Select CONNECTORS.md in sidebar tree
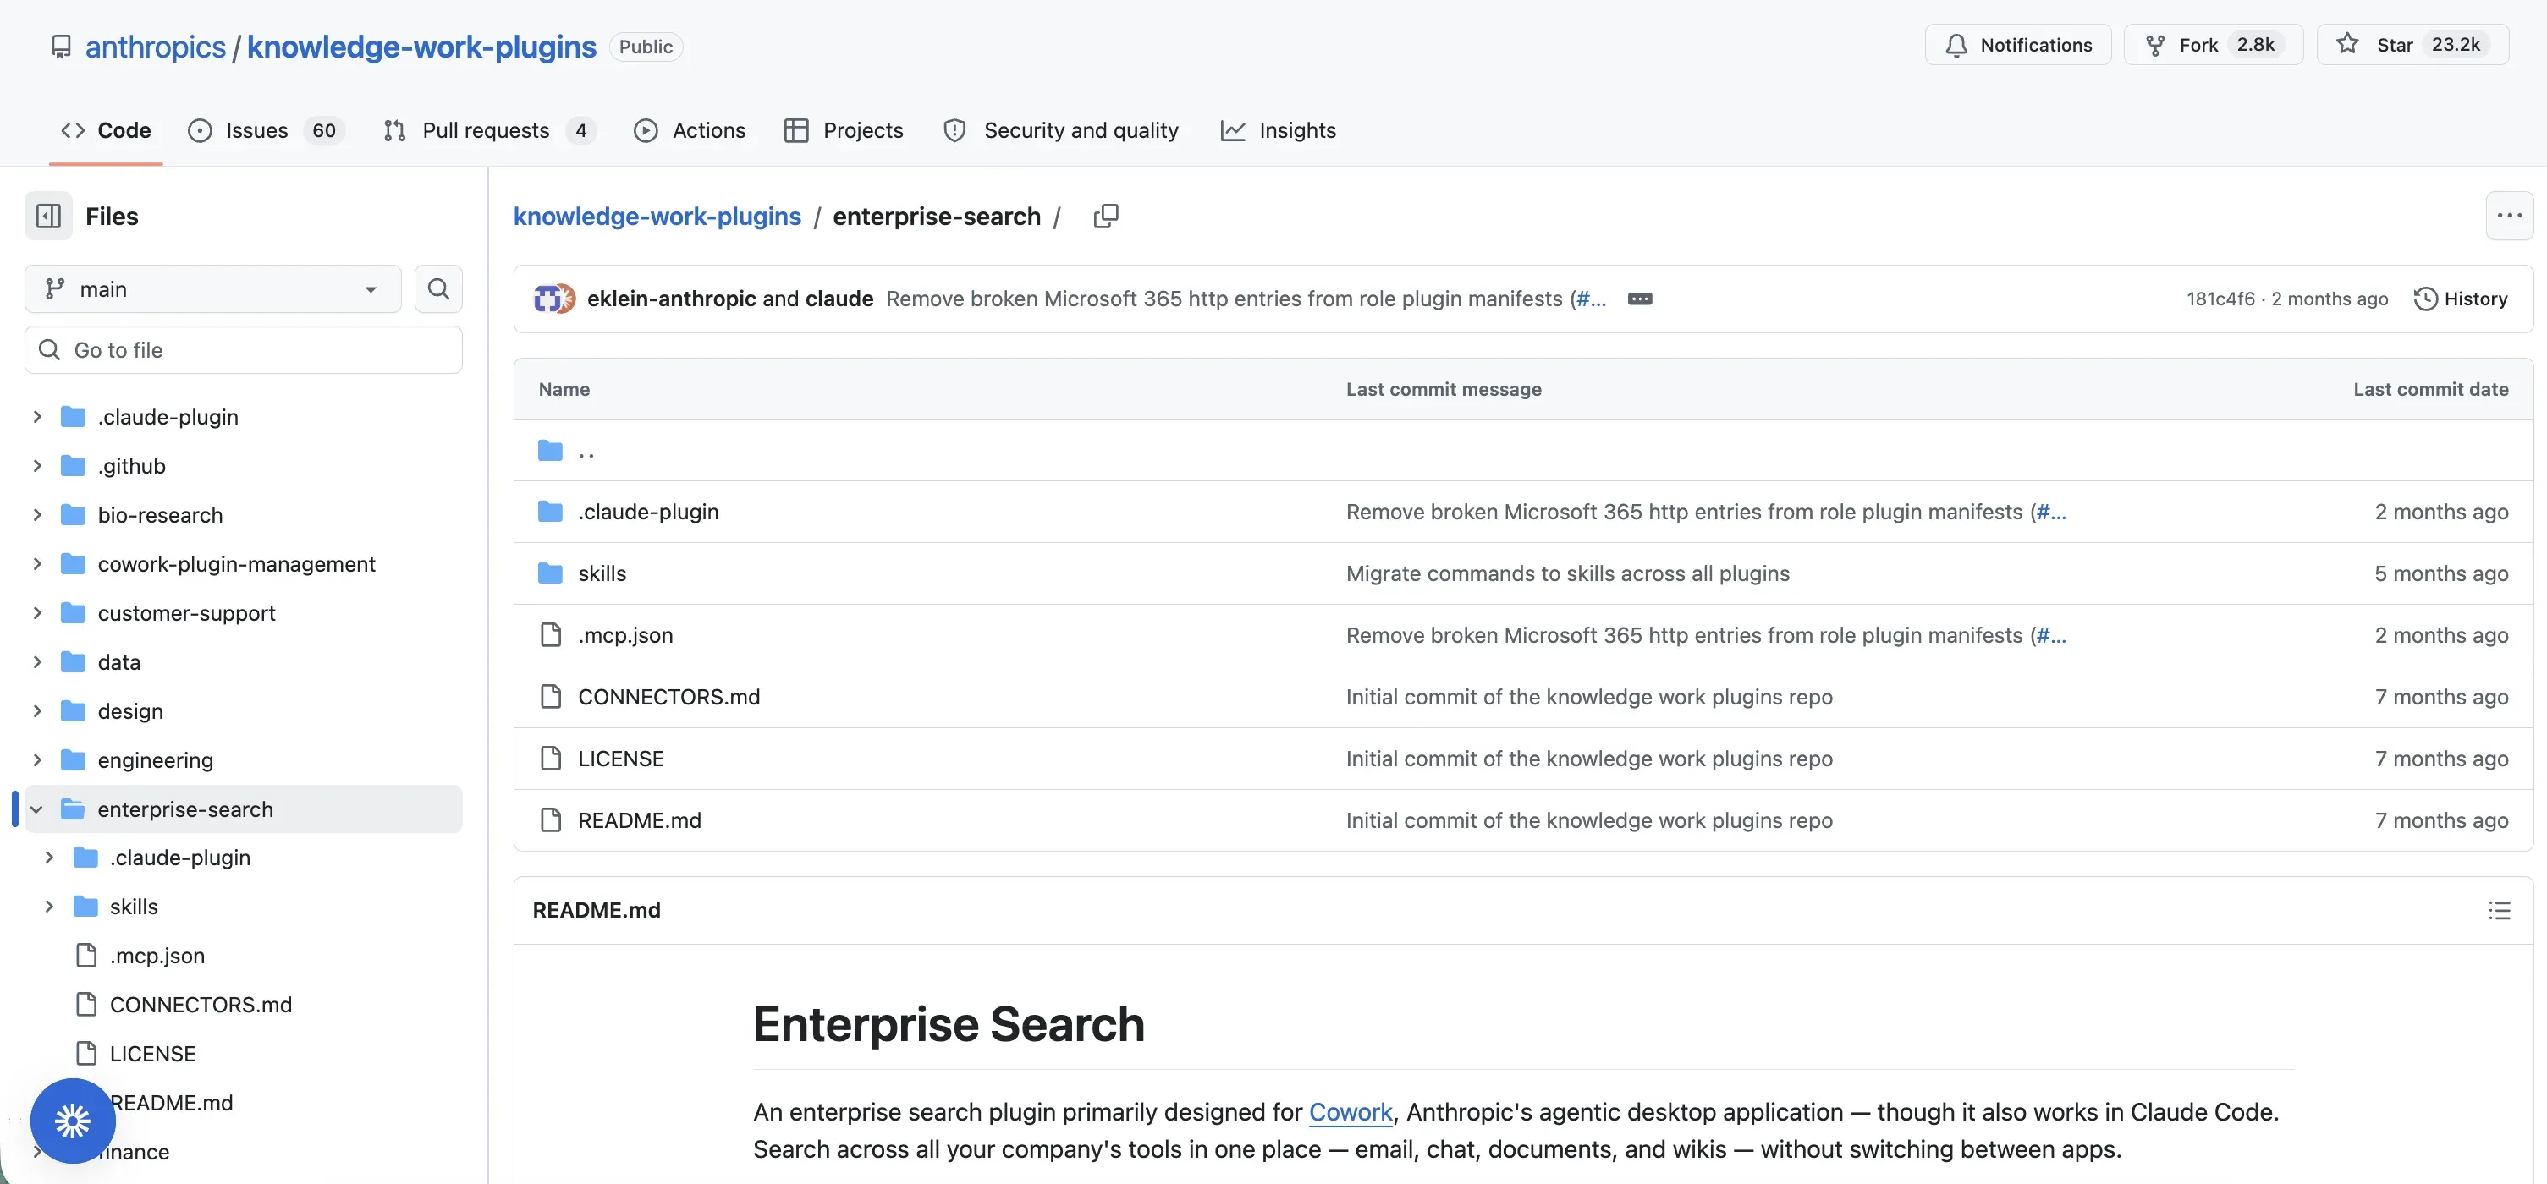 pyautogui.click(x=201, y=1004)
